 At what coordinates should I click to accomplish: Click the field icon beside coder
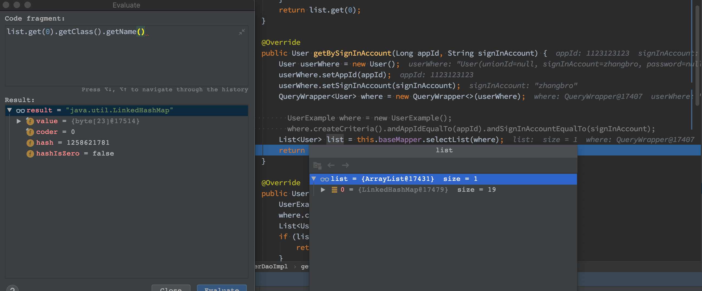tap(30, 132)
